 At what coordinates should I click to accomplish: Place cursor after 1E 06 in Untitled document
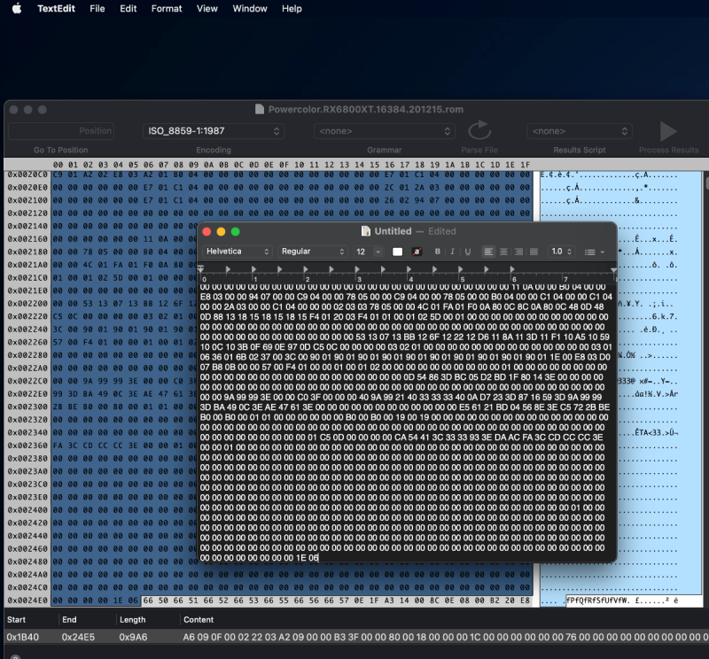[319, 558]
